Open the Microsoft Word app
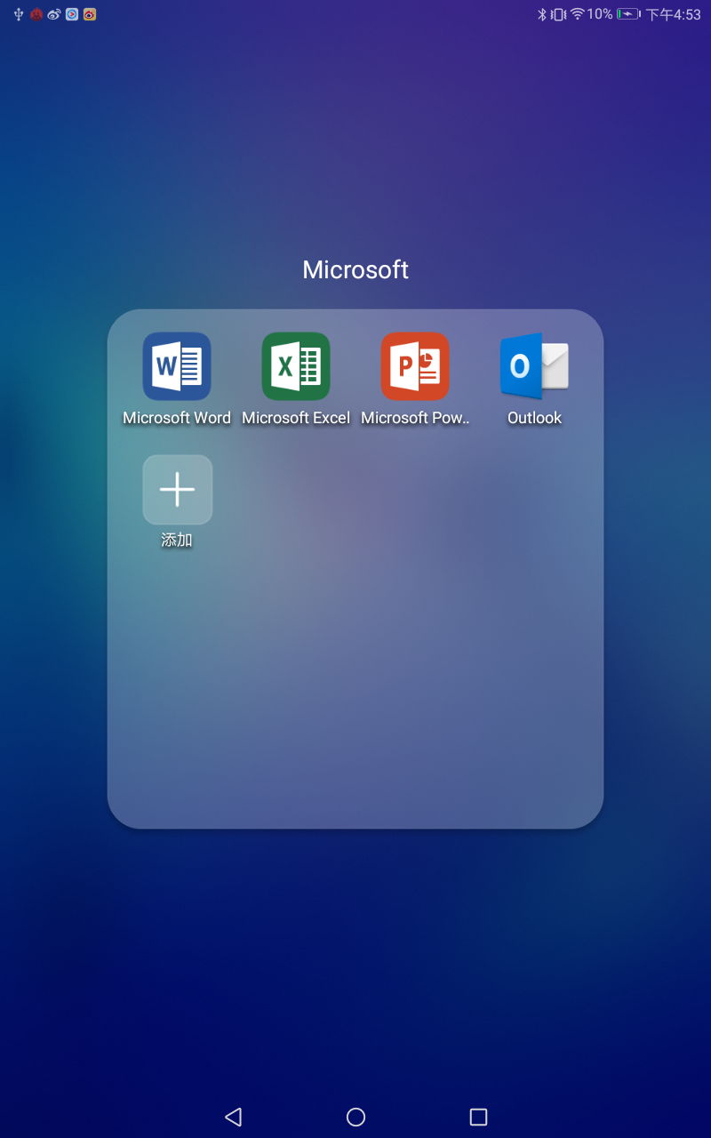 pos(177,366)
